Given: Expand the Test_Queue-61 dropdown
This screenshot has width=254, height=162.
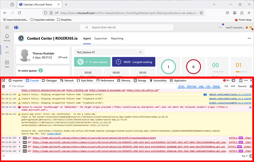Looking at the screenshot, I should (x=109, y=52).
